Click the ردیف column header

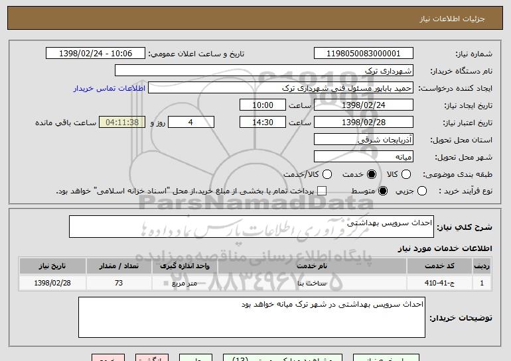(482, 266)
